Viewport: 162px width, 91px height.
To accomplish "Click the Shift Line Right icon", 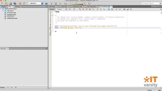I will click(x=112, y=9).
